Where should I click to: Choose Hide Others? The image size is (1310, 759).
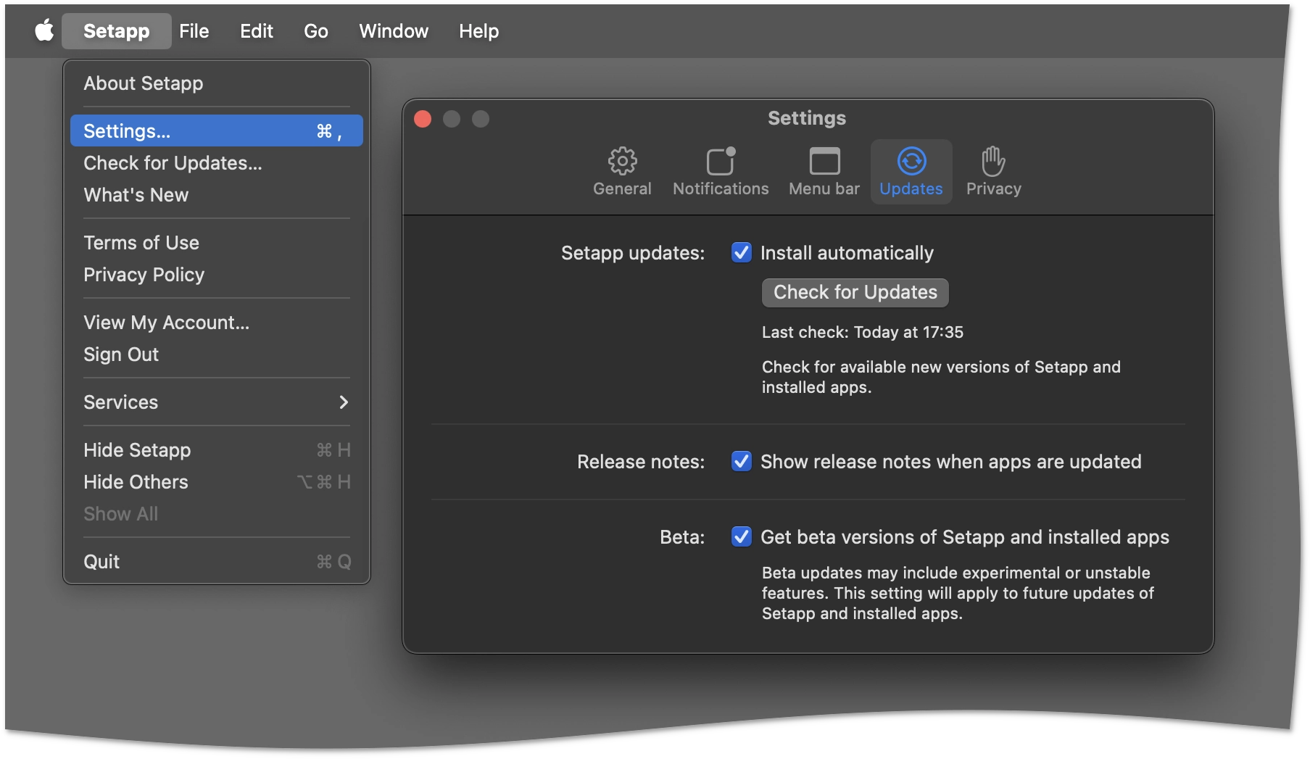pyautogui.click(x=217, y=482)
